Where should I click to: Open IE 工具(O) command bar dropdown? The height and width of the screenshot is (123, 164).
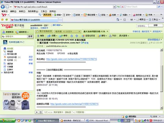click(x=155, y=20)
